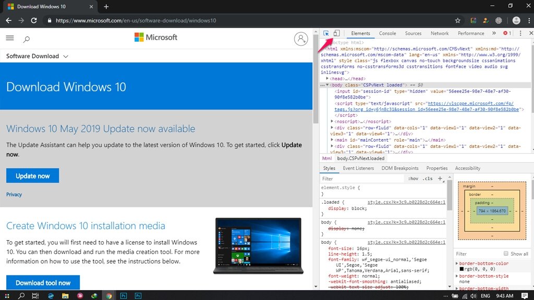Click the Microsoft site search icon
534x300 pixels.
tap(26, 39)
